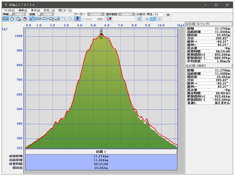Select the mountain elevation vertical axis icon
Screen dimensions: 235x176
coord(32,19)
